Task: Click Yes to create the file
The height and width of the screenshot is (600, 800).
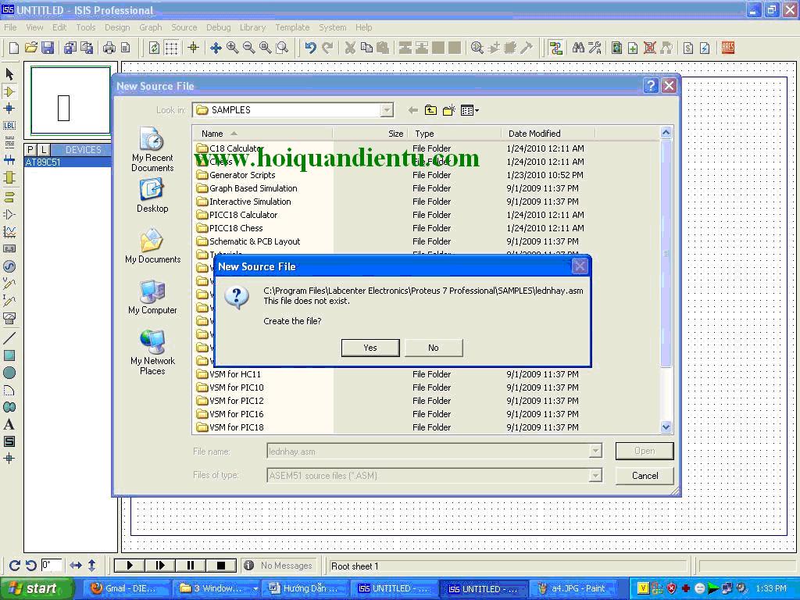Action: (x=370, y=348)
